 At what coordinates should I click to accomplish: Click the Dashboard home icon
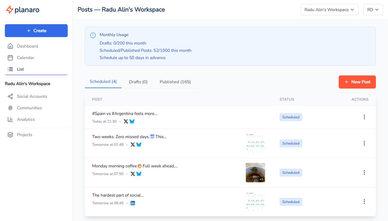[x=10, y=46]
